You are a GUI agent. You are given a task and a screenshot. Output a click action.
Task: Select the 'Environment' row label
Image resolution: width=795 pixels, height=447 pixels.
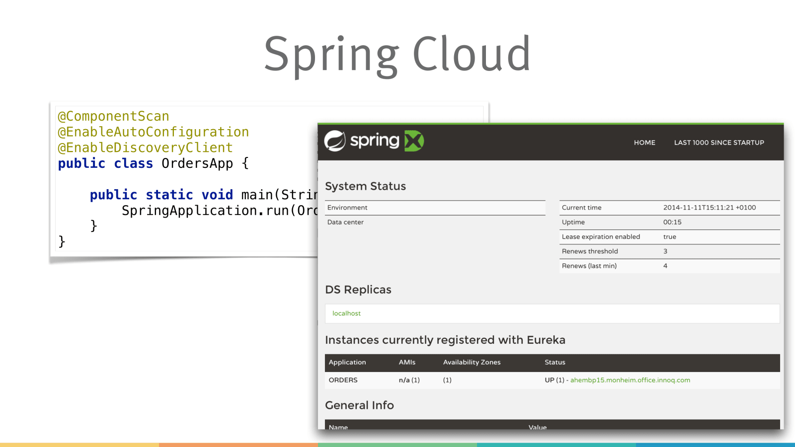point(347,208)
